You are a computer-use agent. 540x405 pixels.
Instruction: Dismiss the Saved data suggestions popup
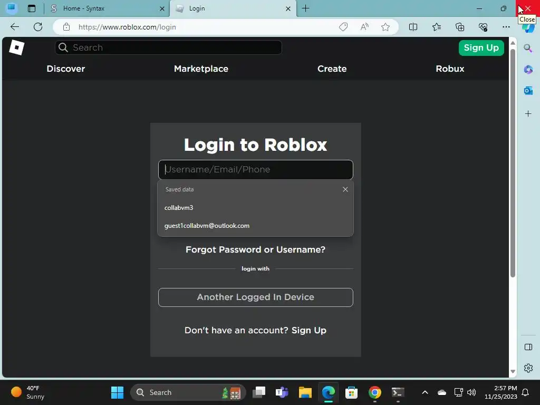(345, 189)
